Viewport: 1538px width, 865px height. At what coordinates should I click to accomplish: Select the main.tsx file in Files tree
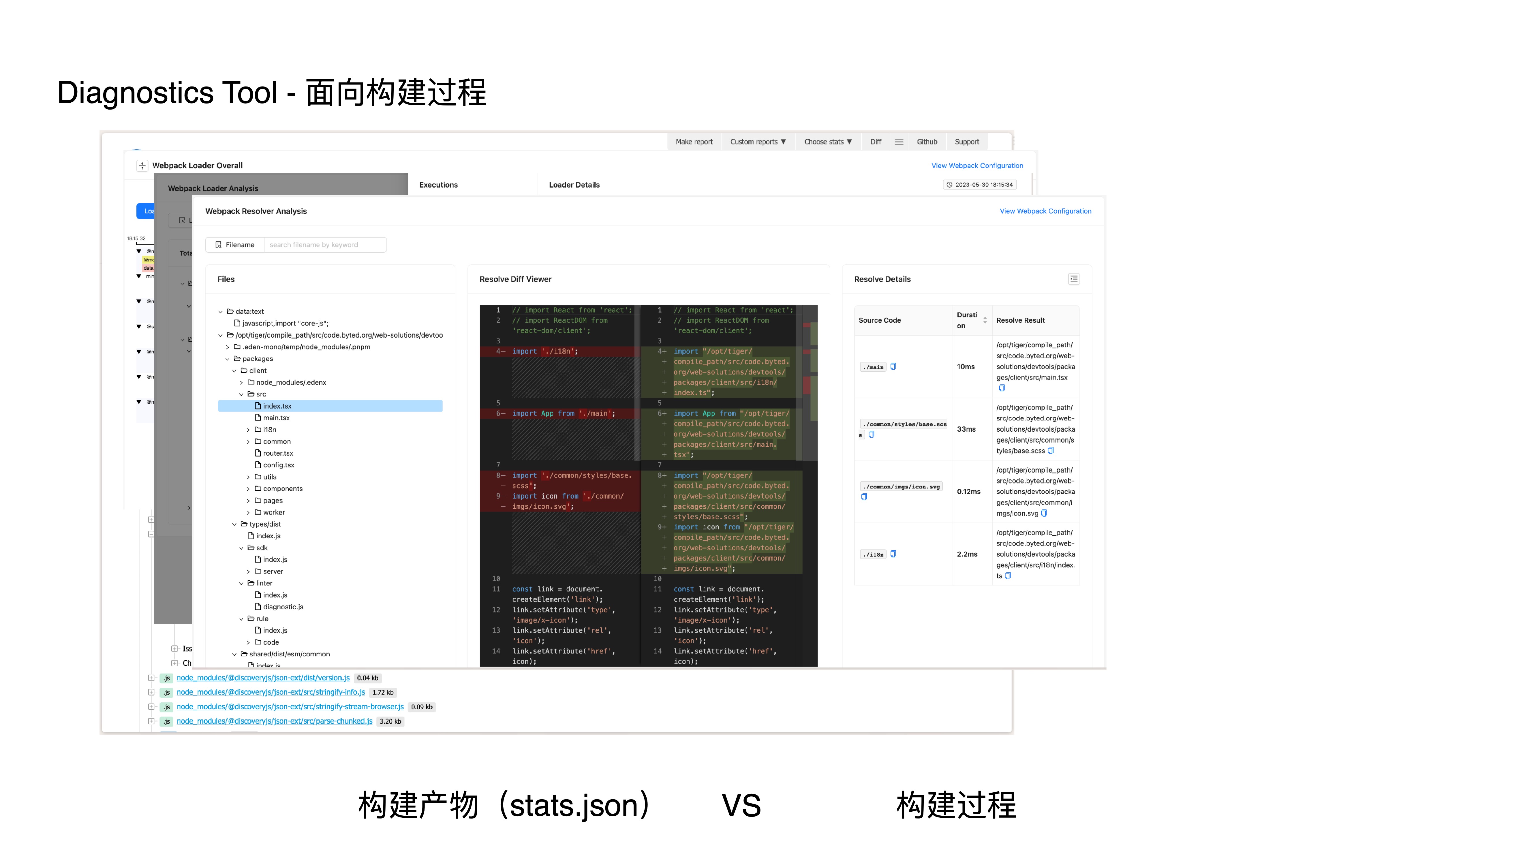(272, 418)
